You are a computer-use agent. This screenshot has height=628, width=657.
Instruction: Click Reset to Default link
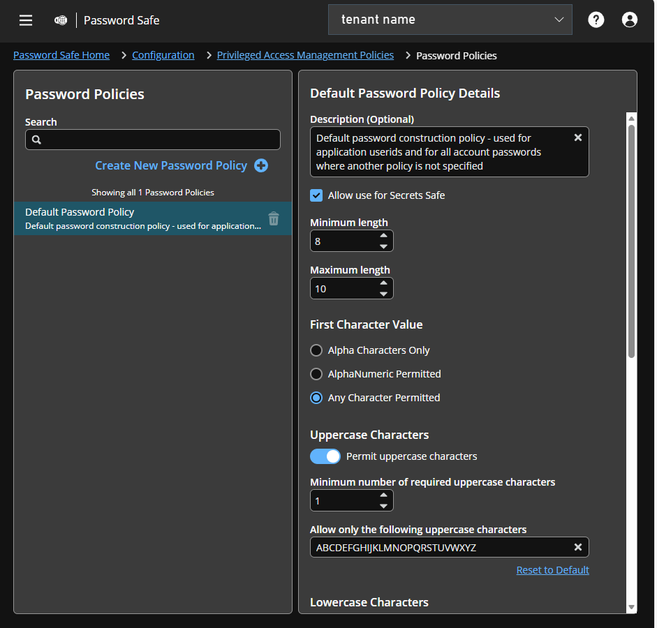[553, 570]
